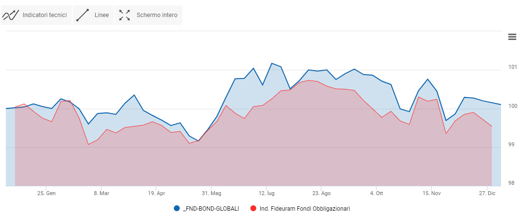Select the Linee text label
This screenshot has height=218, width=523.
click(102, 15)
